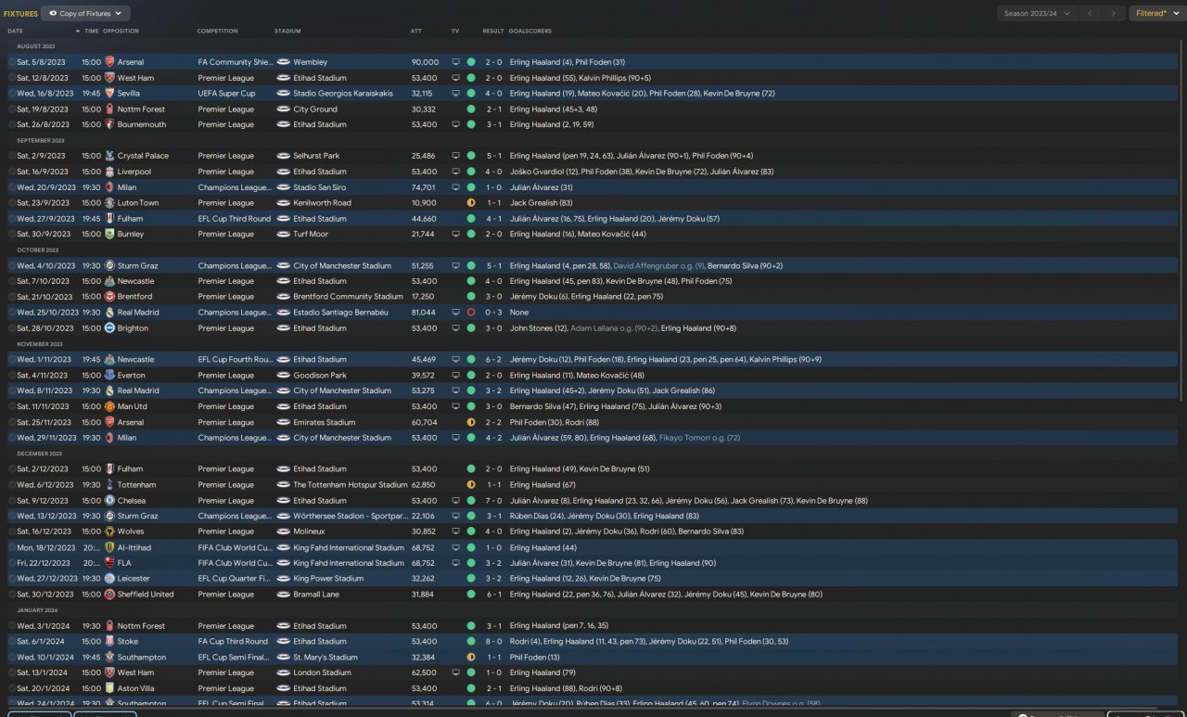Click the Everton club badge
Viewport: 1187px width, 717px height.
point(109,376)
